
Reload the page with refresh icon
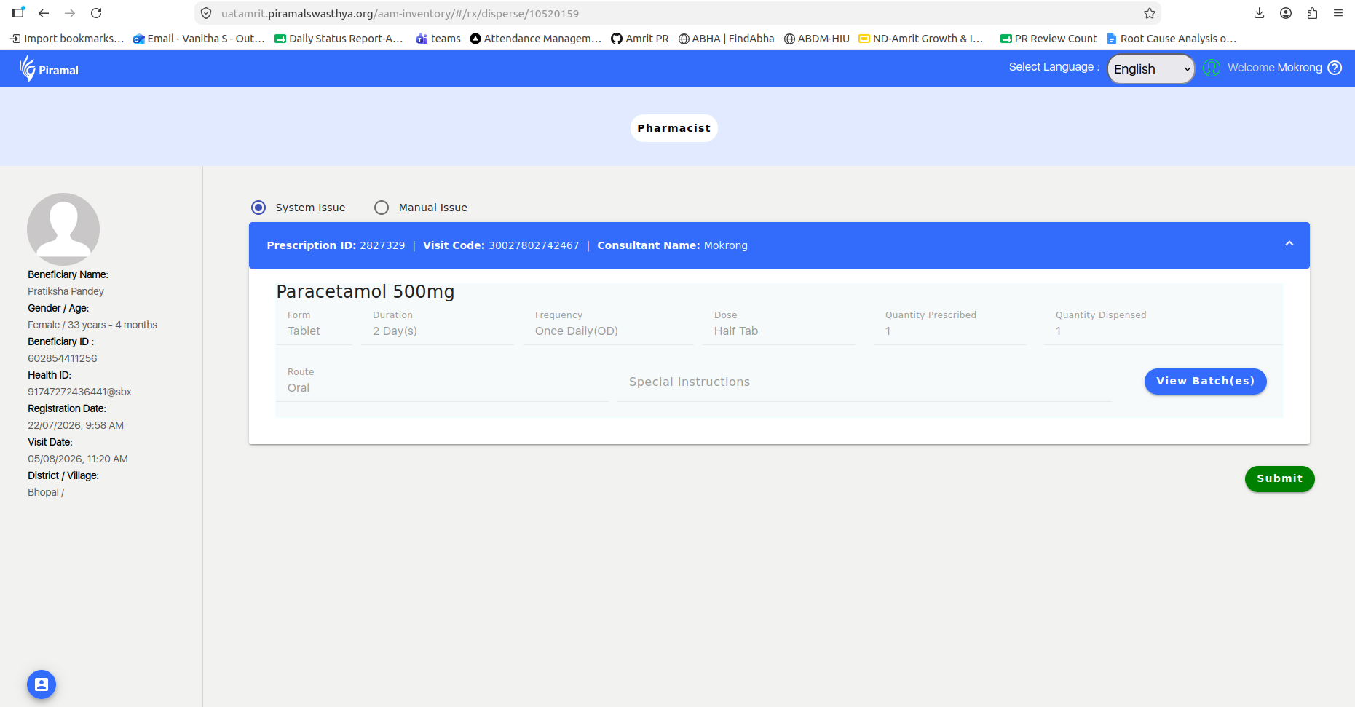click(96, 13)
